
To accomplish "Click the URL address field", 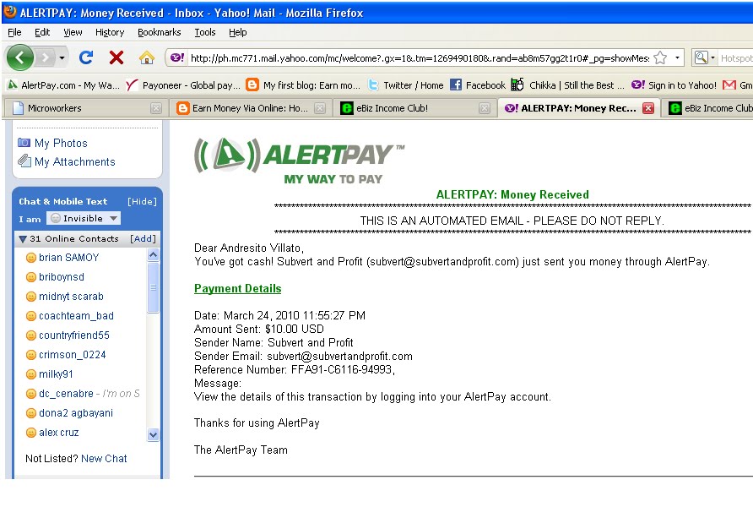I will (x=420, y=58).
